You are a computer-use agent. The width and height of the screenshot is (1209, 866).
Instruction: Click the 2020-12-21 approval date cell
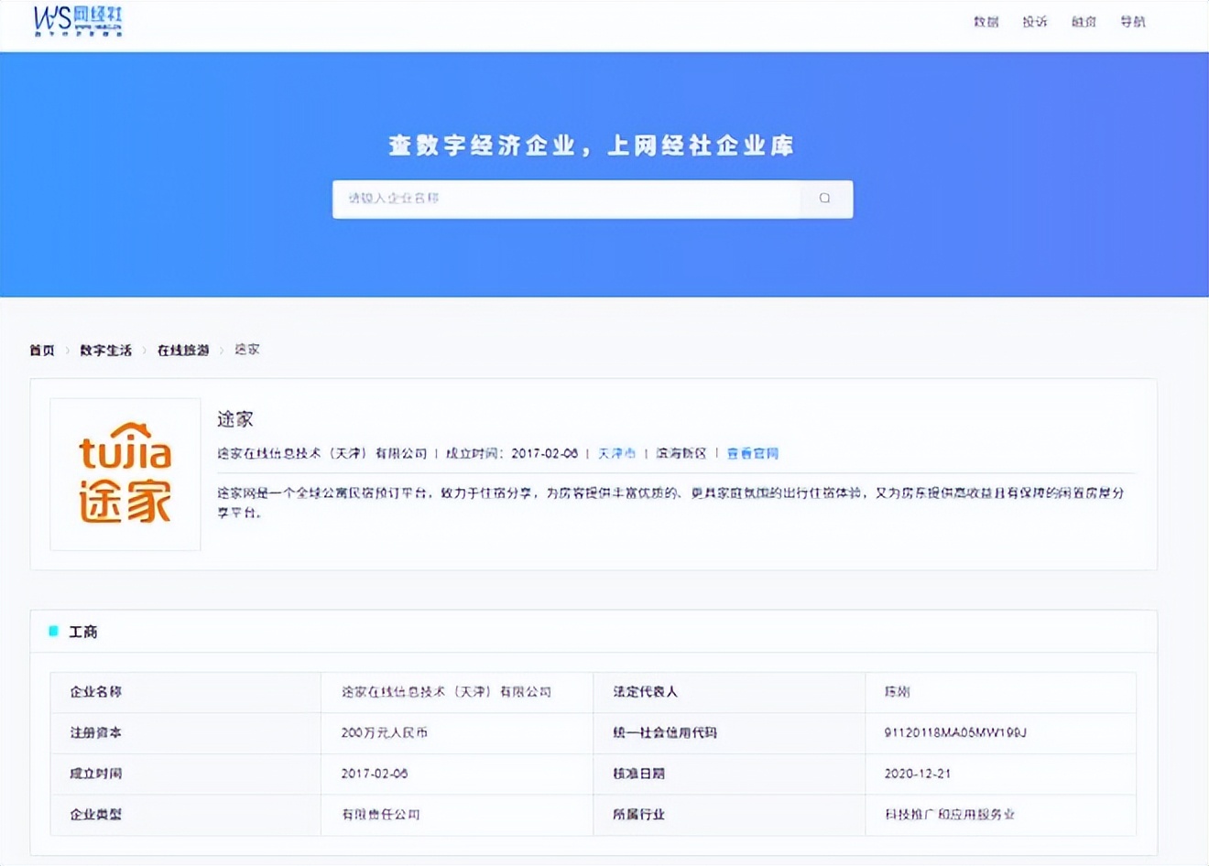[x=917, y=774]
